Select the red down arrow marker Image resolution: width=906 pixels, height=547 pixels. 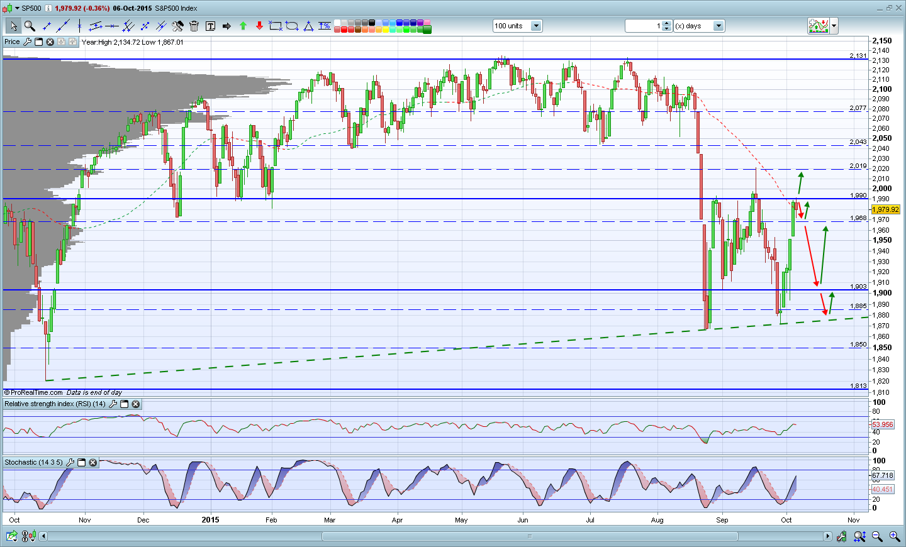pyautogui.click(x=259, y=26)
